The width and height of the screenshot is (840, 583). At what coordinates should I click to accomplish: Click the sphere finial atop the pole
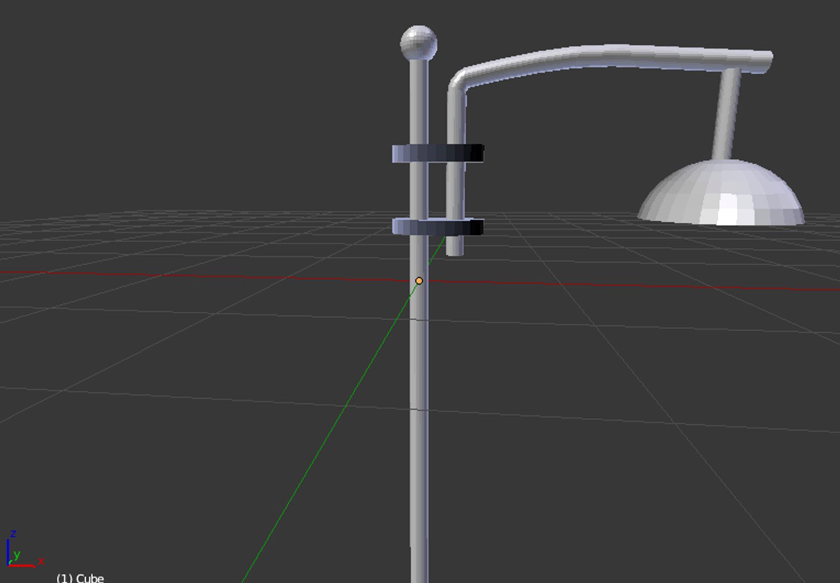(418, 43)
